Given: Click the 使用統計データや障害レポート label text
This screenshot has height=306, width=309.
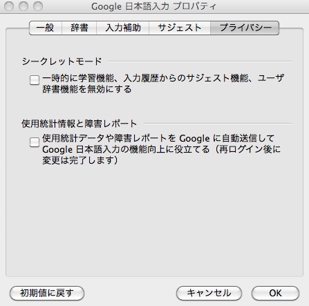Looking at the screenshot, I should click(x=161, y=149).
